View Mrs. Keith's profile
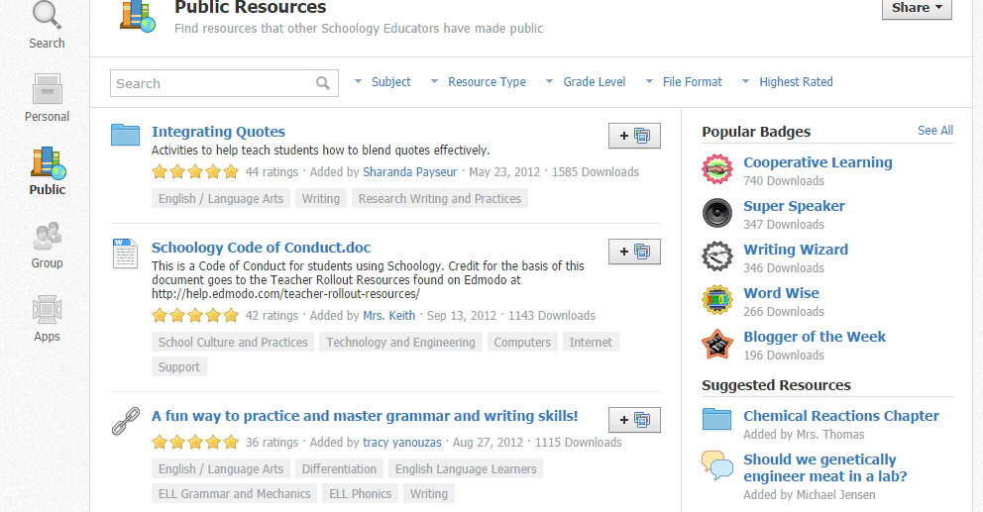 389,315
